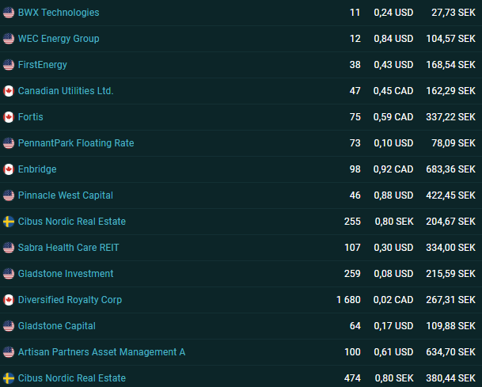
Task: Select the 683,36 SEK amount
Action: (450, 169)
